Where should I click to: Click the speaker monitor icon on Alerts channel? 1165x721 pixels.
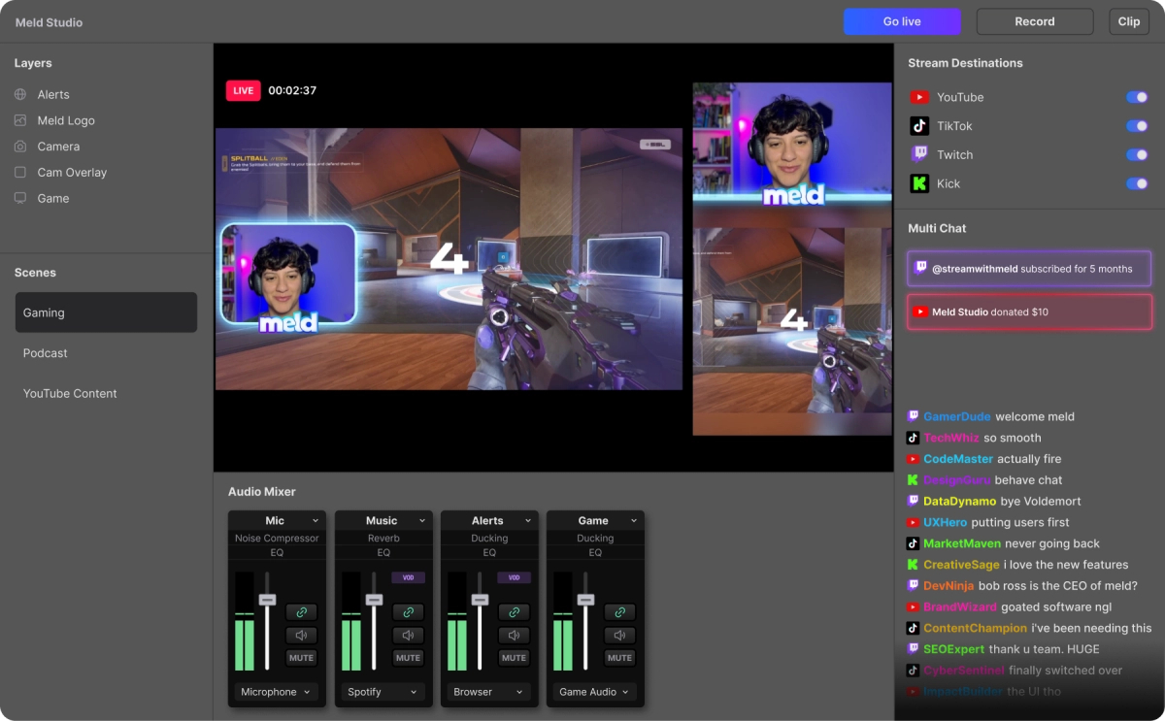point(514,636)
